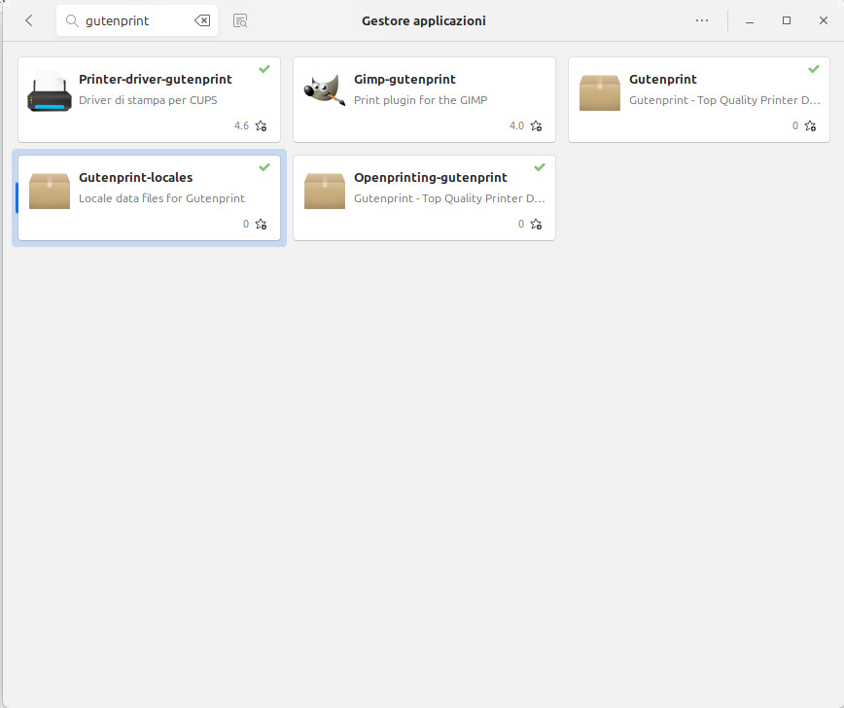
Task: Click the Gutenprint-locales box icon
Action: coord(50,191)
